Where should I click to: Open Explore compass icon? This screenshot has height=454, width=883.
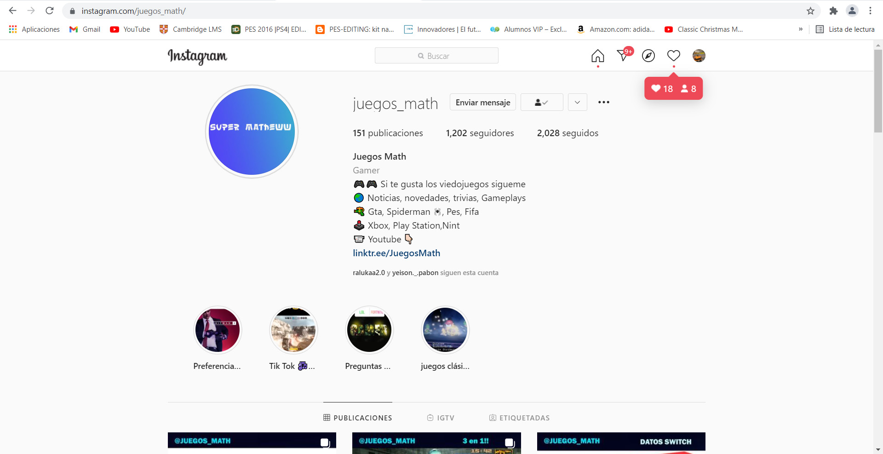(x=648, y=56)
